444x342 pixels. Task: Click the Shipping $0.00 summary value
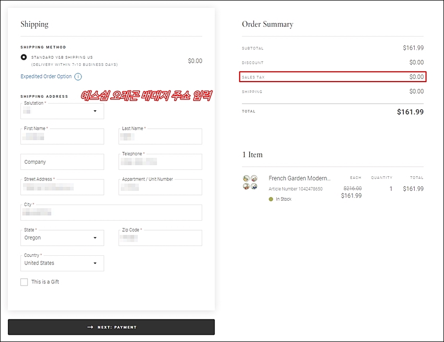tap(416, 92)
